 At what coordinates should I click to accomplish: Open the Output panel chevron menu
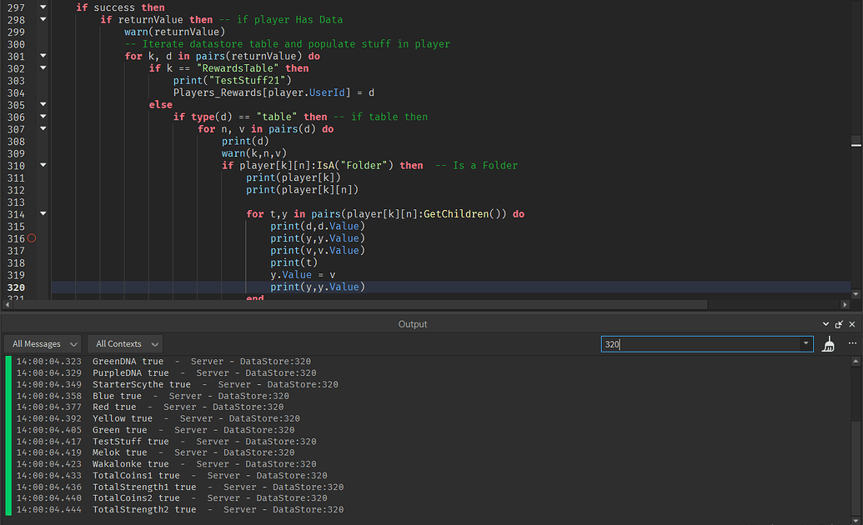pyautogui.click(x=825, y=323)
